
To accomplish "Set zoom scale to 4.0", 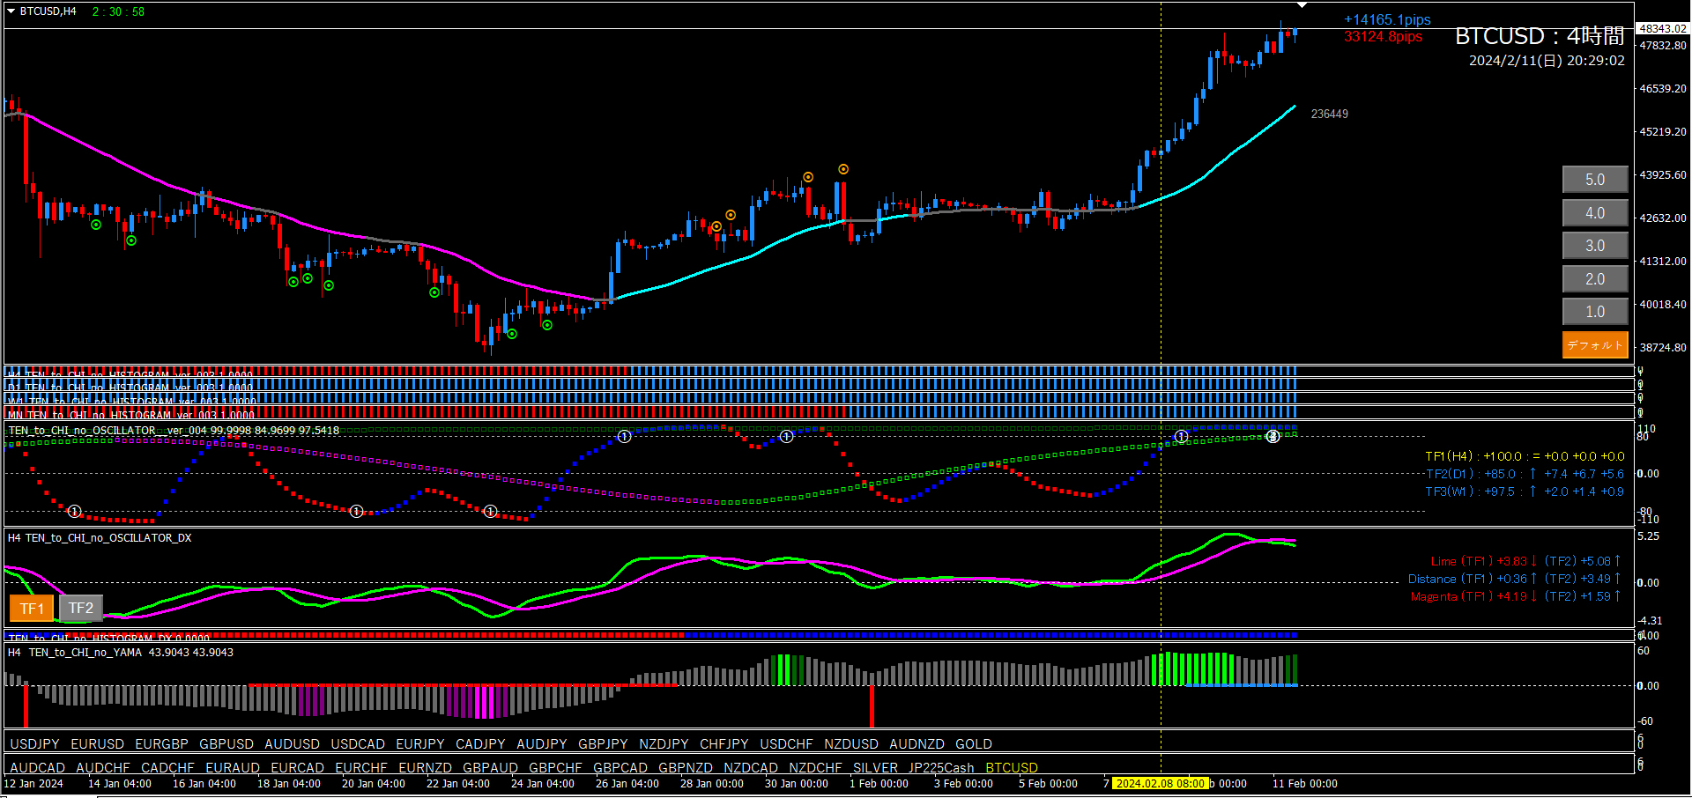I will pos(1595,213).
